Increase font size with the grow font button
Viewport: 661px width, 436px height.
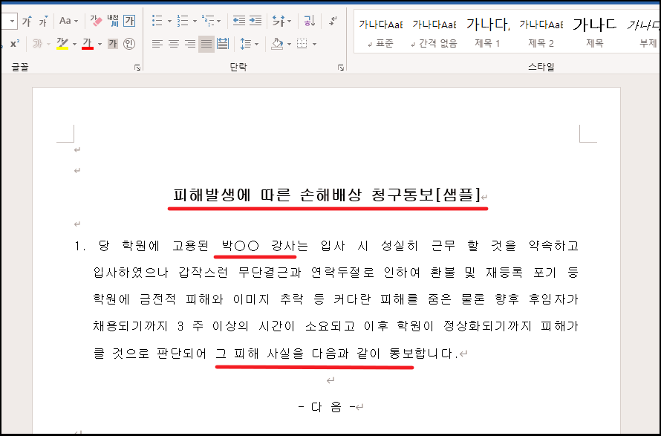pyautogui.click(x=27, y=21)
